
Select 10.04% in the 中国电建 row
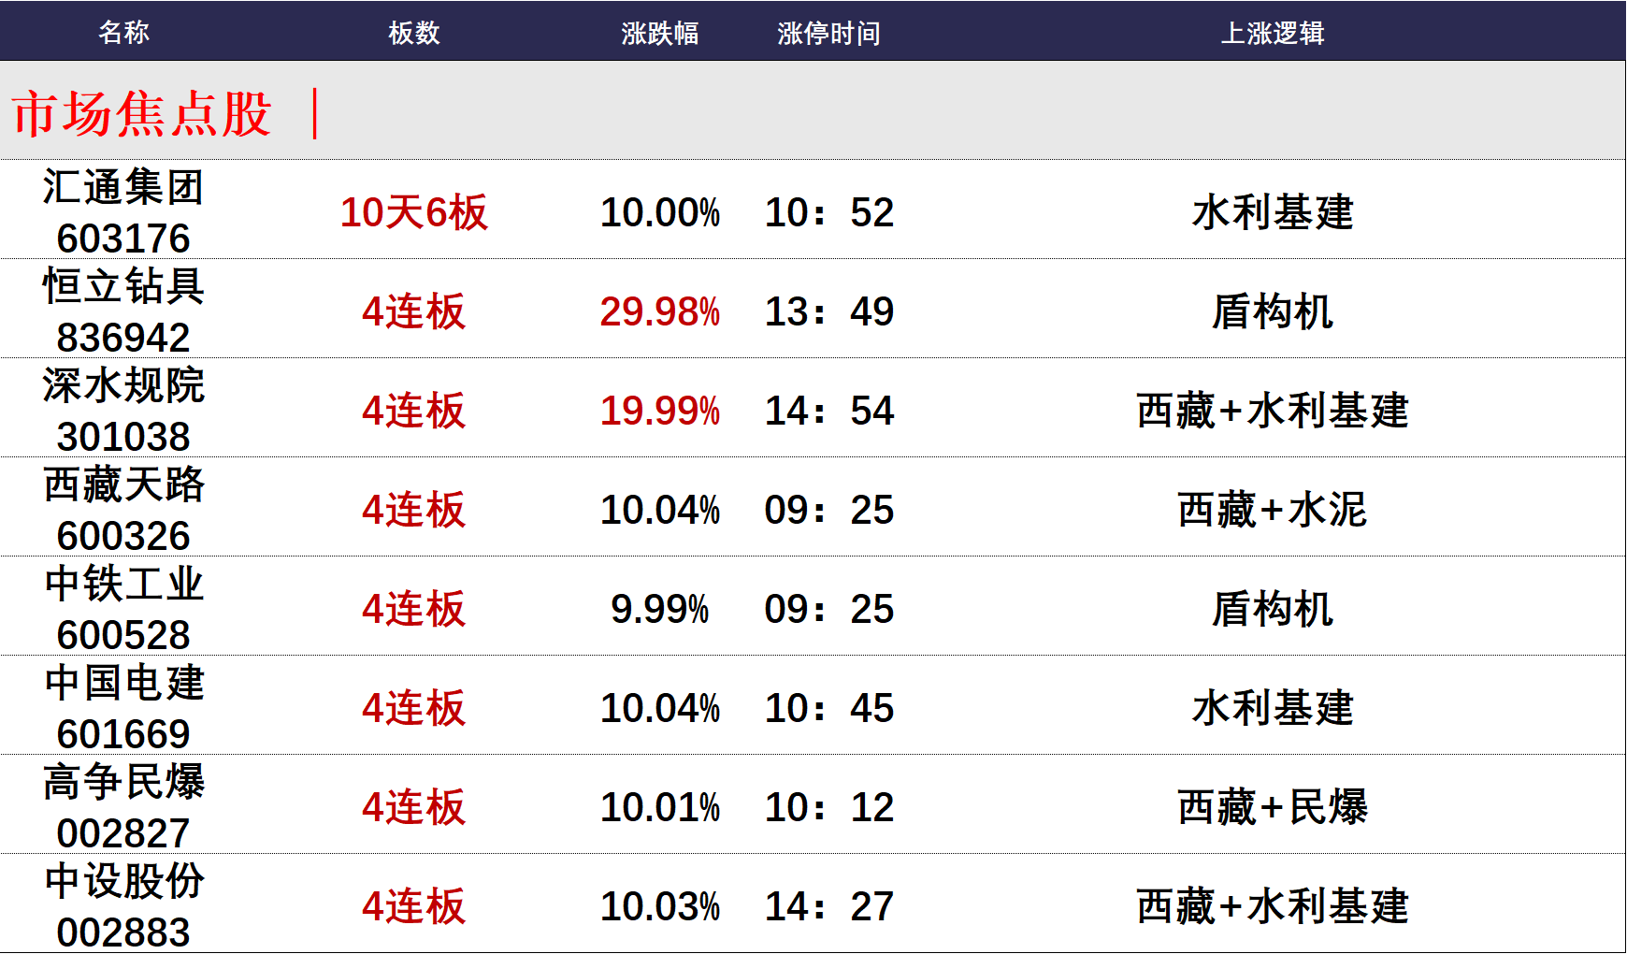click(x=660, y=708)
